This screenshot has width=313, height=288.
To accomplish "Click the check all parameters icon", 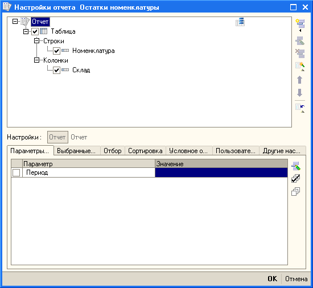I will (295, 178).
